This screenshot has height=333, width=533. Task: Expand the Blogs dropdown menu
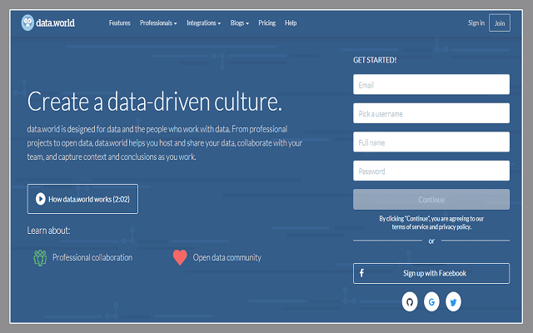pyautogui.click(x=241, y=23)
